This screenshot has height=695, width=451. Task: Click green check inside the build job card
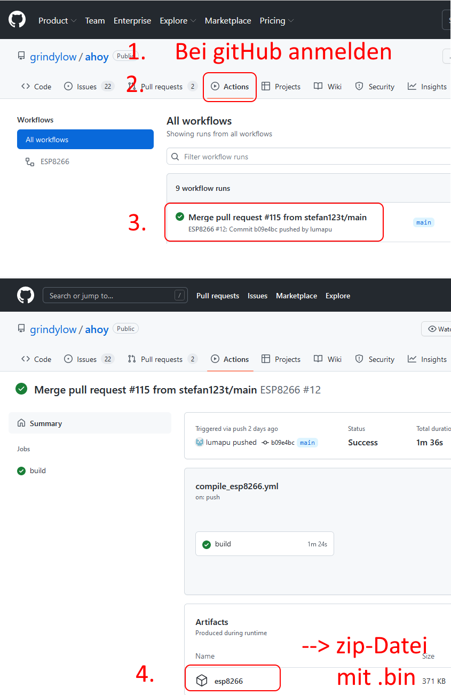(207, 544)
